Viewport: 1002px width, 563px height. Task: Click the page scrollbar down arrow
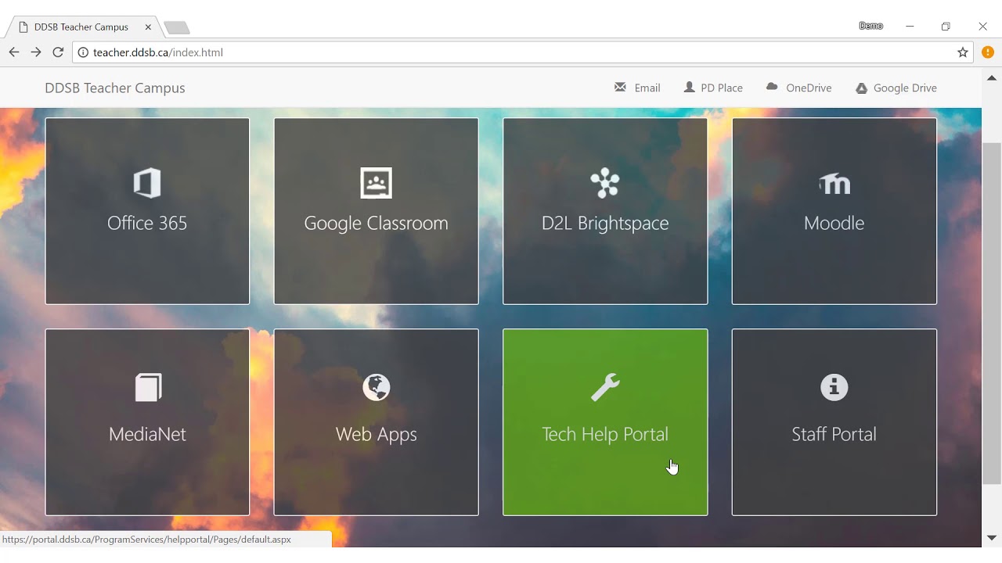click(x=992, y=538)
